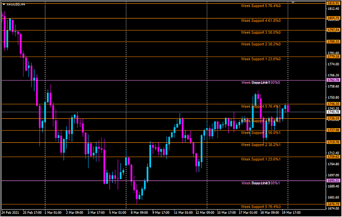
Task: Click the 1779.18 orange price tag
Action: click(x=333, y=57)
